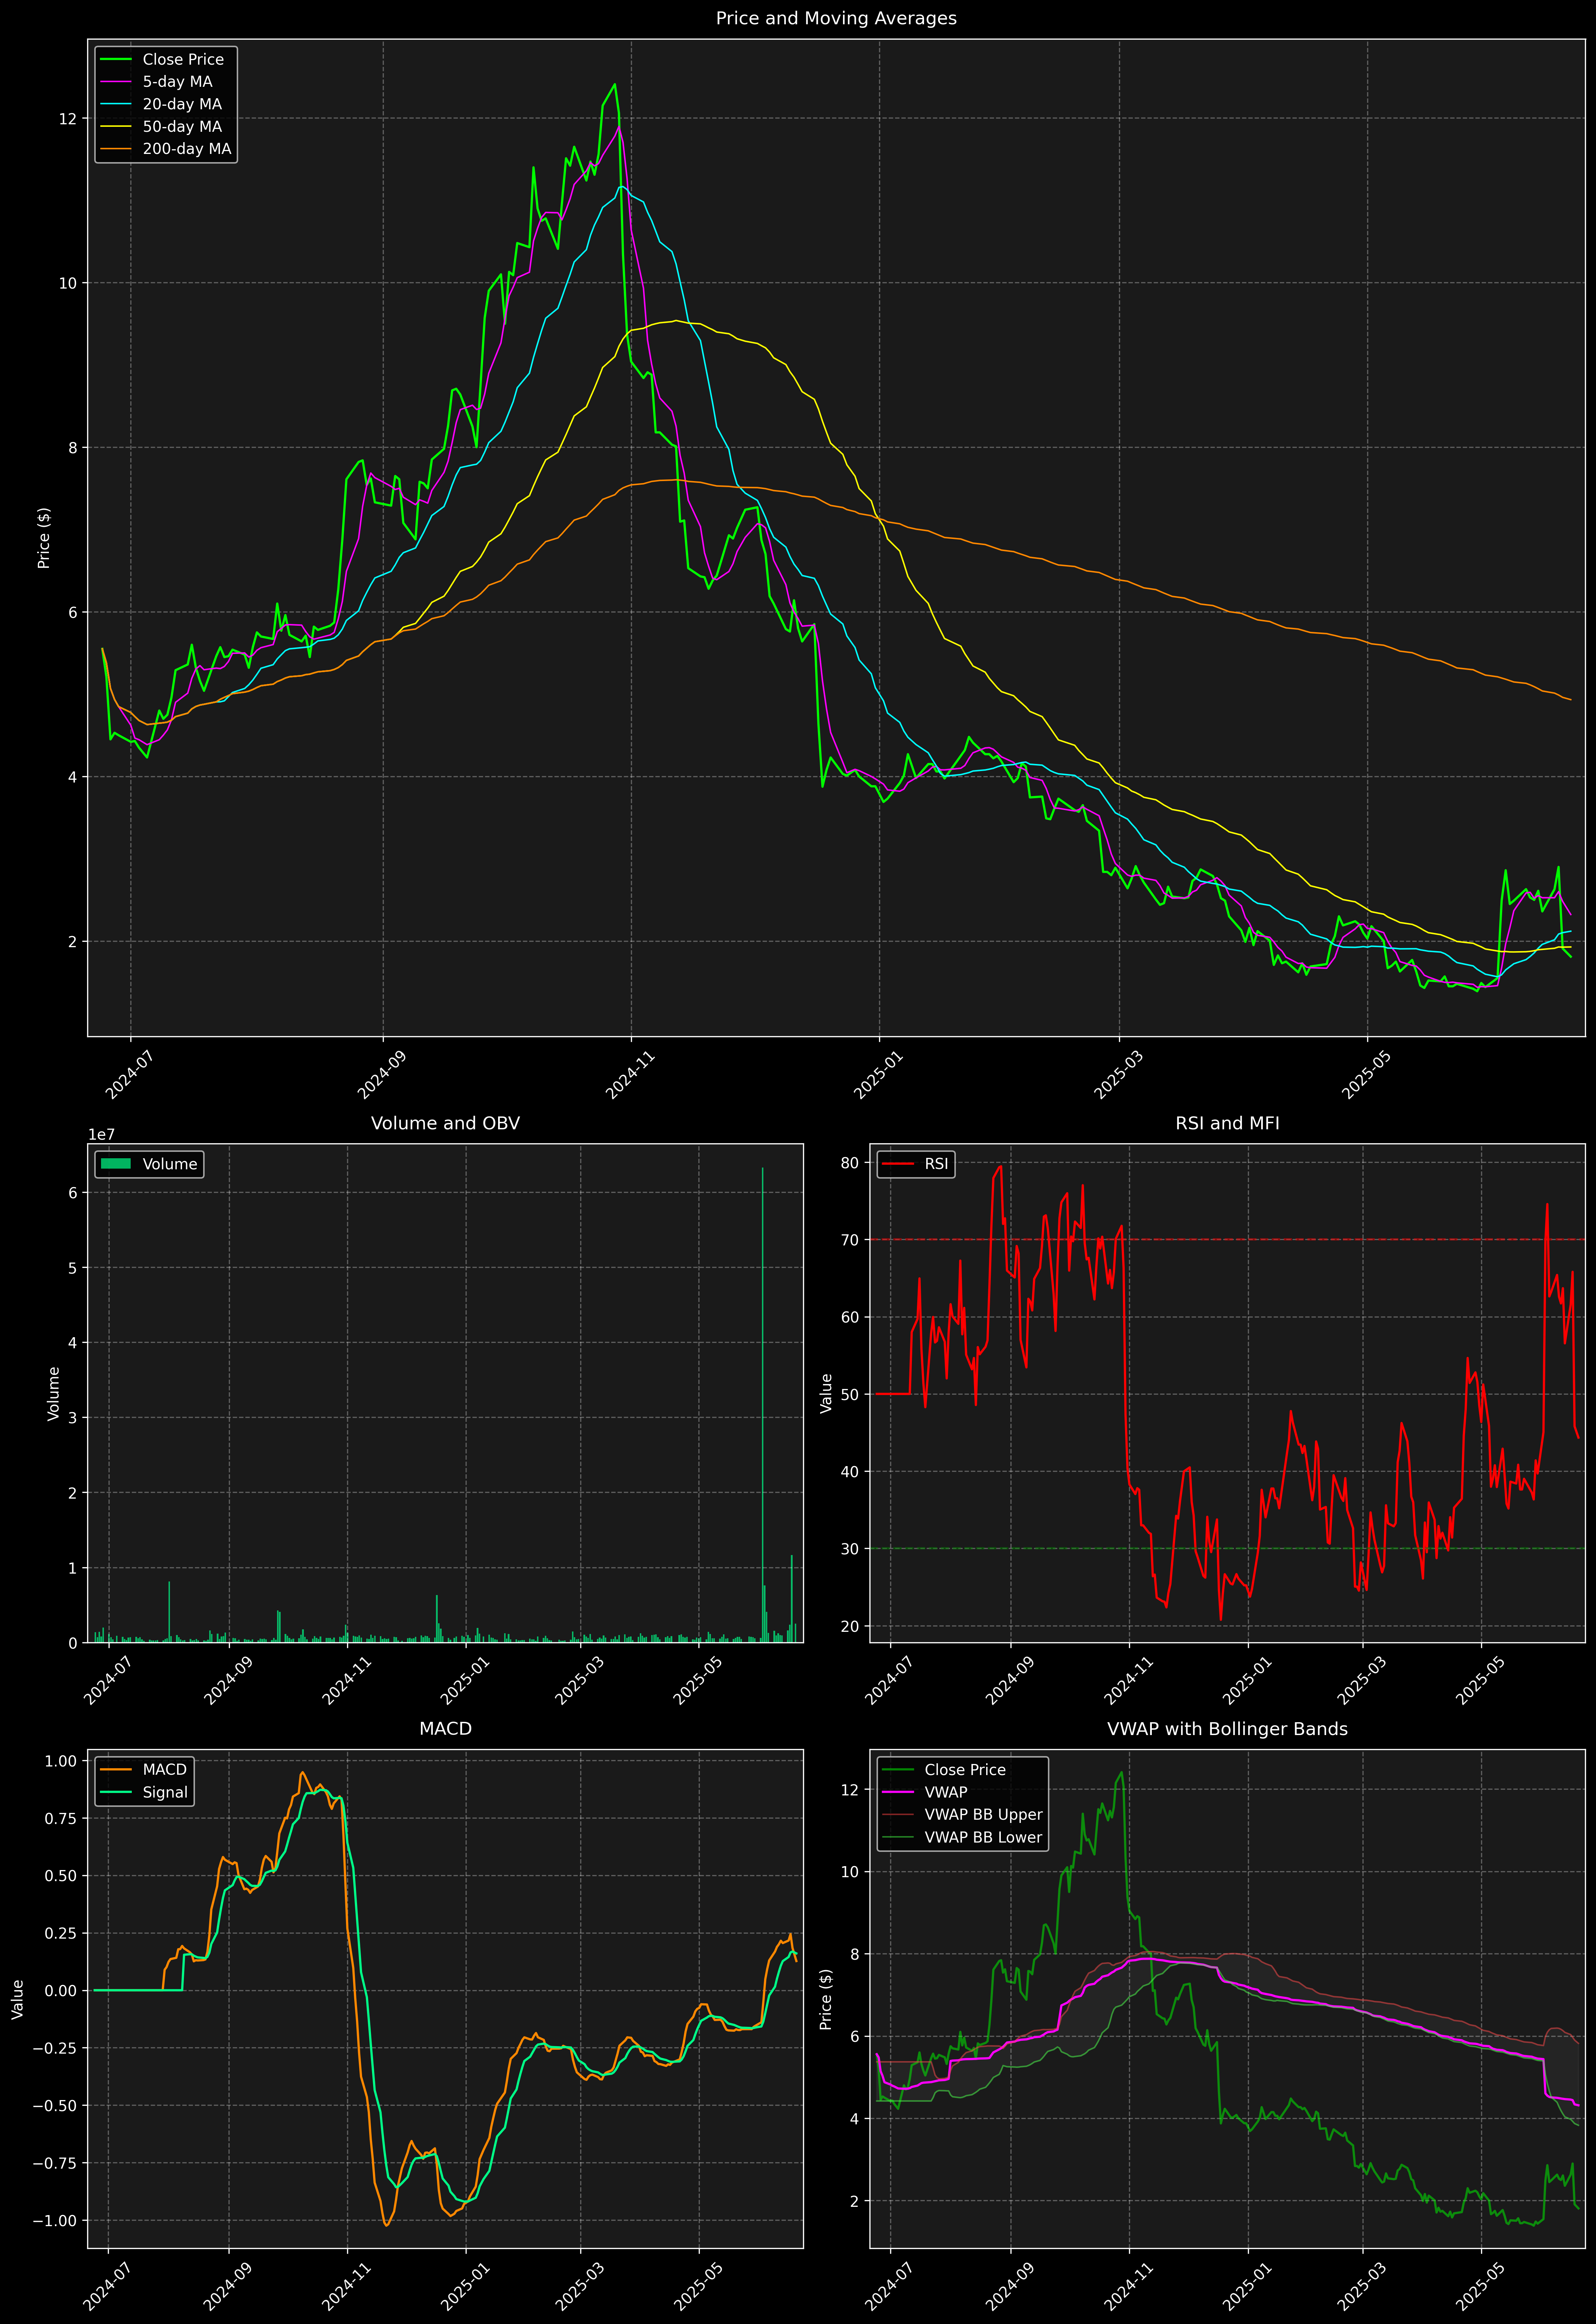This screenshot has width=1596, height=2324.
Task: Click the '2025-01' x-axis tick under the VWAP chart
Action: click(1246, 2286)
